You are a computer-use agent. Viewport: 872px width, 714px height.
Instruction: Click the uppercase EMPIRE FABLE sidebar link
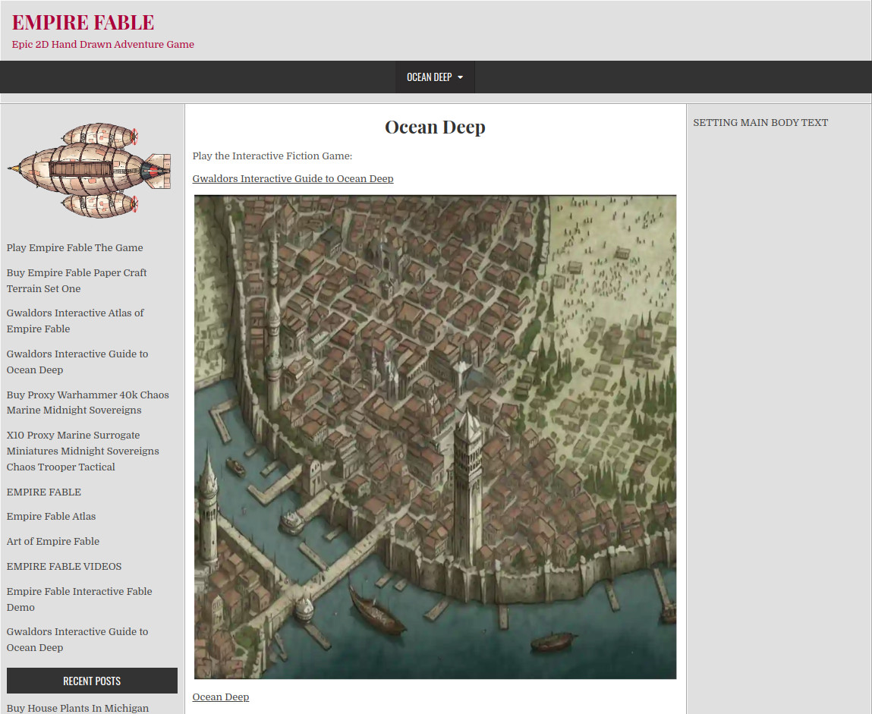pyautogui.click(x=44, y=492)
